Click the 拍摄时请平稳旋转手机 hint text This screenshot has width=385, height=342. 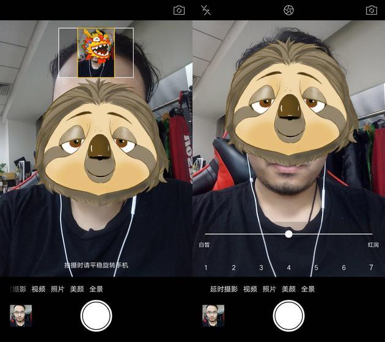96,265
